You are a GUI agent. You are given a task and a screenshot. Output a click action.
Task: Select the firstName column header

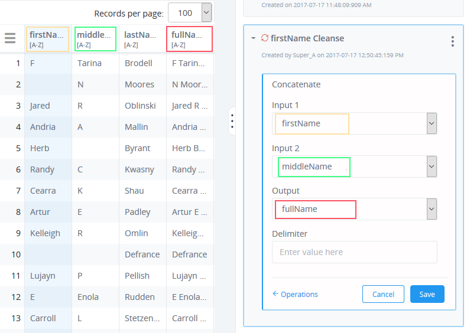click(x=48, y=39)
